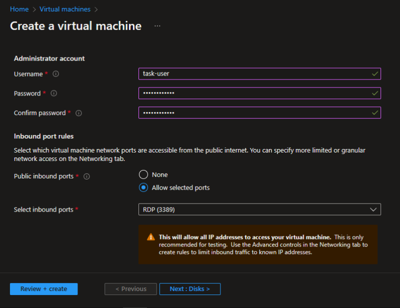This screenshot has height=308, width=400.
Task: Click the ellipsis beside Create a virtual machine
Action: (157, 26)
